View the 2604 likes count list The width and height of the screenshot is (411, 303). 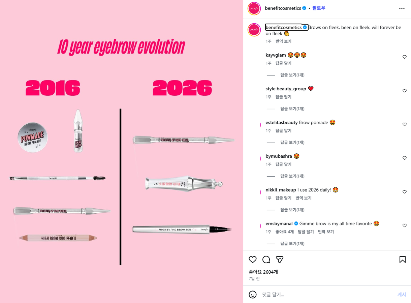[263, 272]
